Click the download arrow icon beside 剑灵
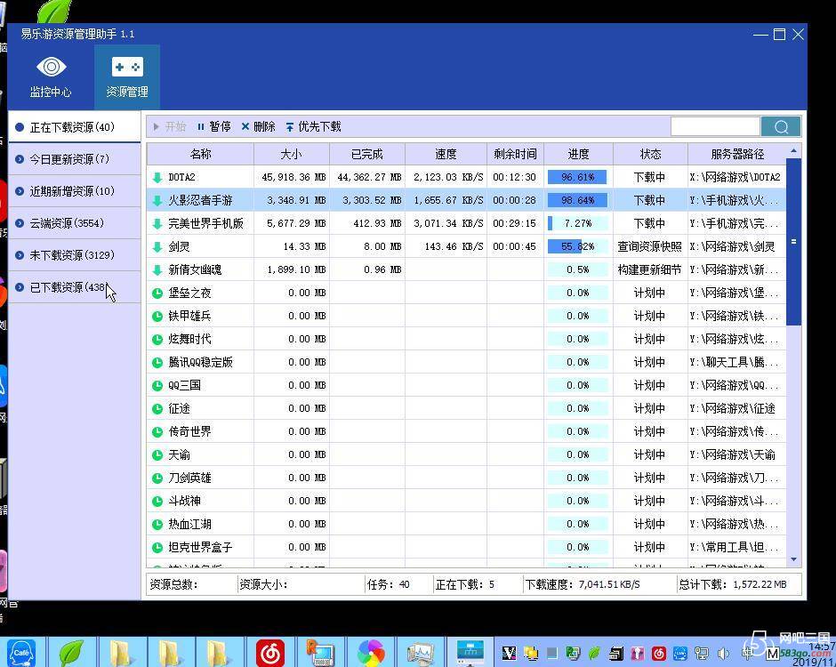 [x=157, y=247]
